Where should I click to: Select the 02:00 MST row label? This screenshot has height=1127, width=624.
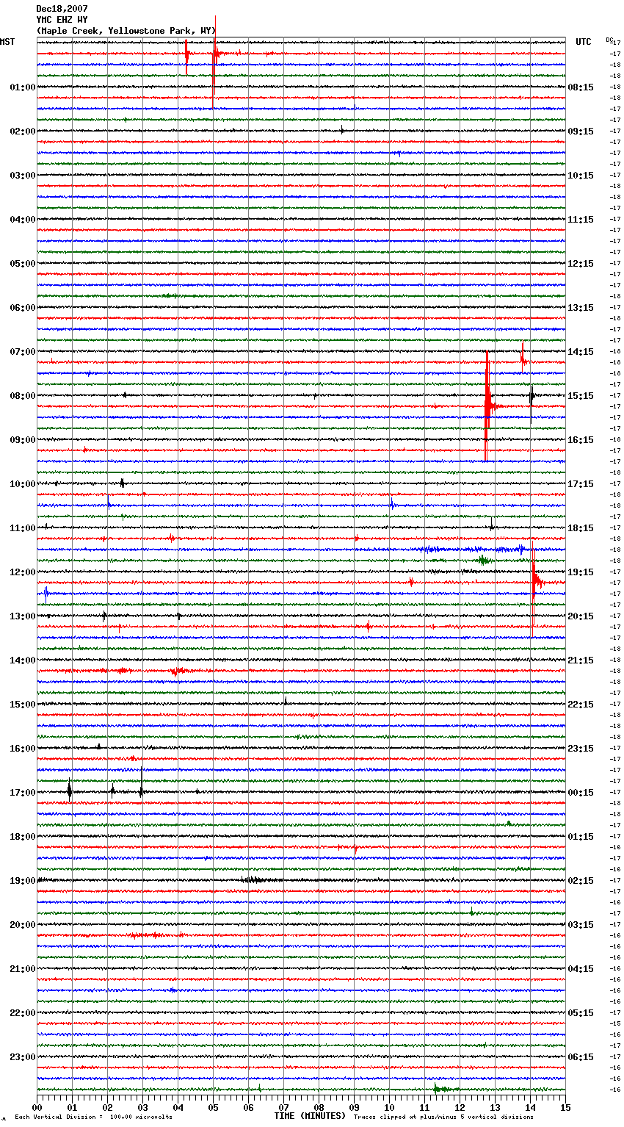[23, 132]
